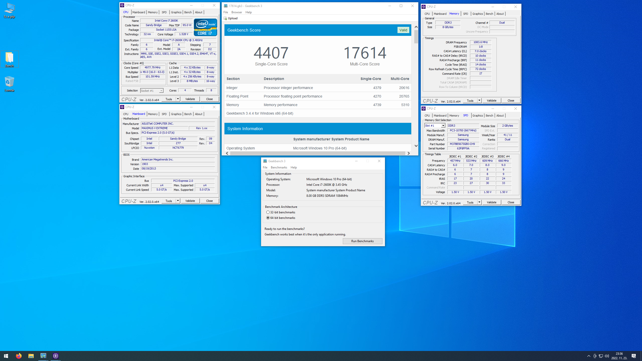
Task: Switch to CPU-Z taskbar icon
Action: [55, 356]
